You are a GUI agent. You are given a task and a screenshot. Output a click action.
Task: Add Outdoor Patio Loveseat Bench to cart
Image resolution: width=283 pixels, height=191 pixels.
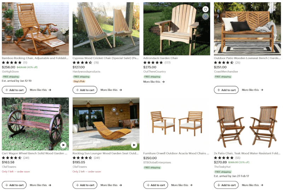[x=226, y=90]
